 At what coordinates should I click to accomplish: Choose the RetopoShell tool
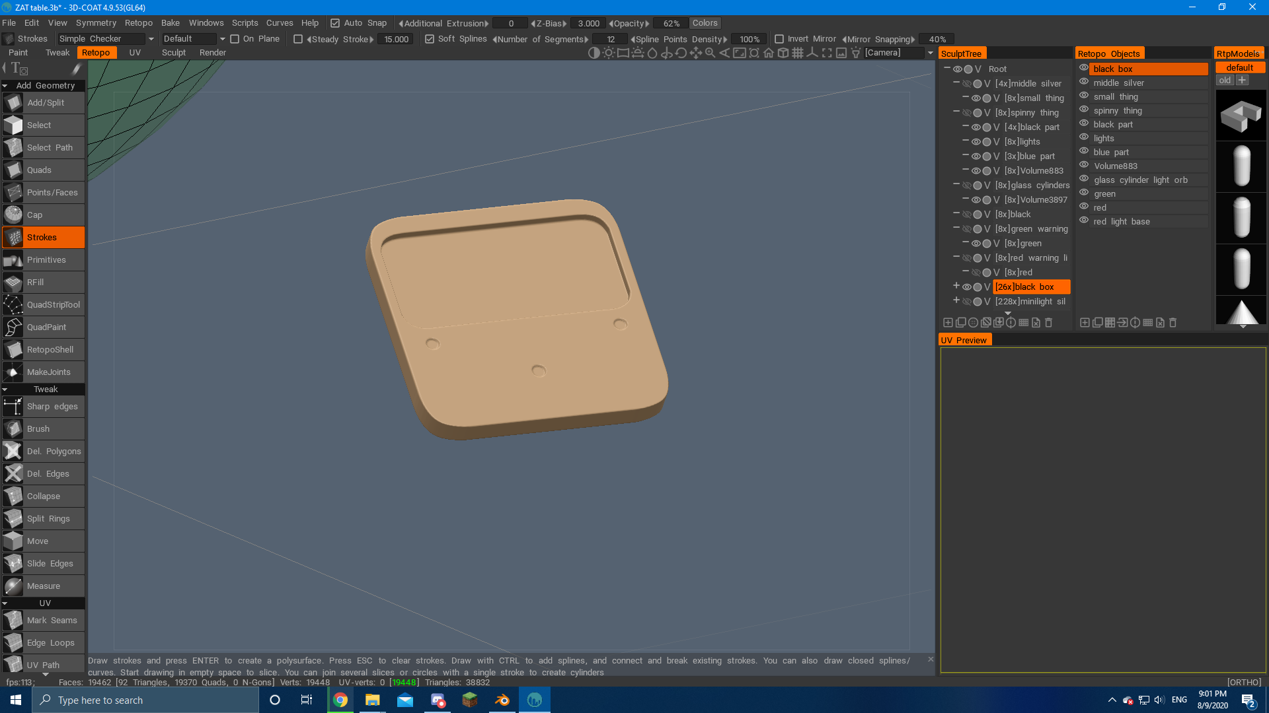pos(50,350)
